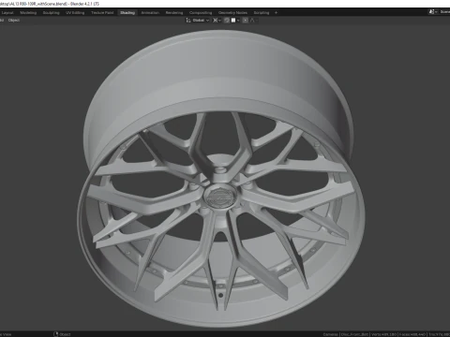This screenshot has width=450, height=337.
Task: Go to the Animation workspace tab
Action: click(x=150, y=13)
